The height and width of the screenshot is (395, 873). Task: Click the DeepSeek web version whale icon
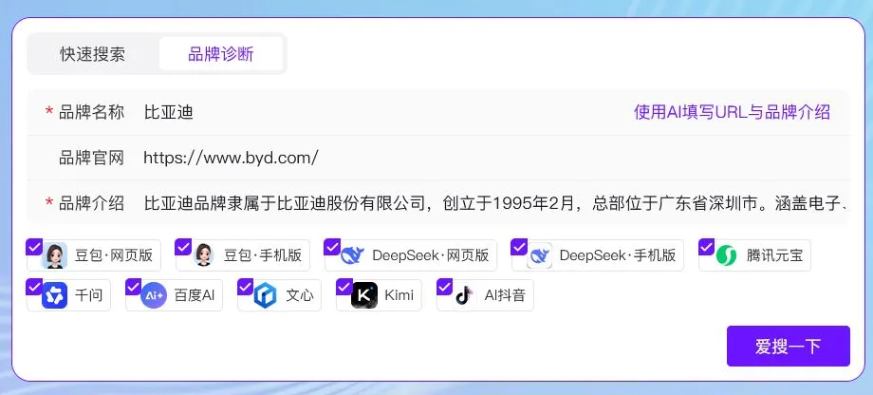coord(352,255)
